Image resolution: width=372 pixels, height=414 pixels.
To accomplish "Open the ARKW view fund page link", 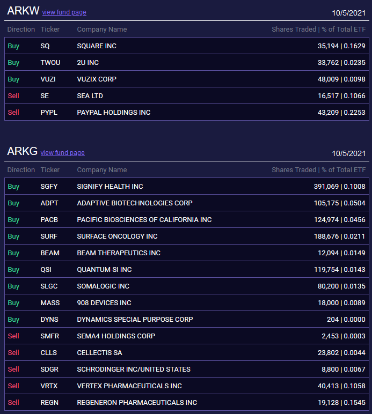I will click(x=64, y=12).
